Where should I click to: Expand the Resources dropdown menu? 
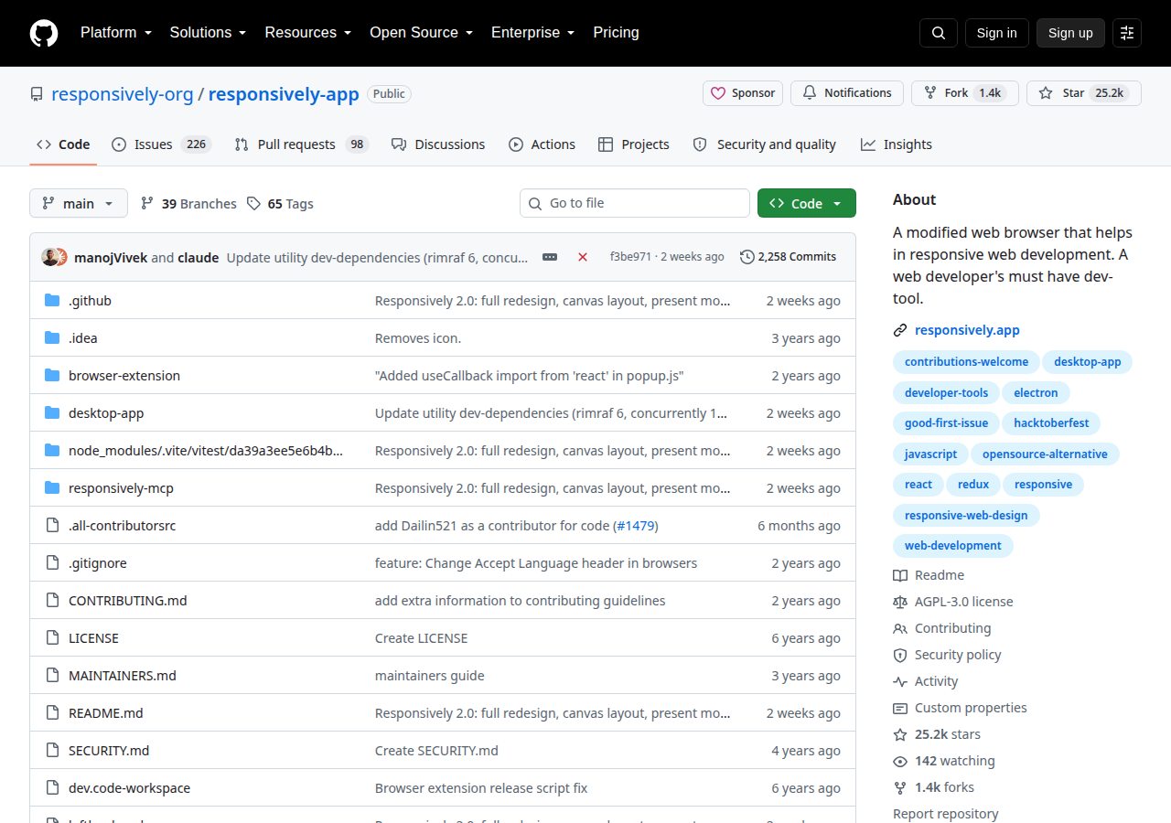pyautogui.click(x=308, y=33)
